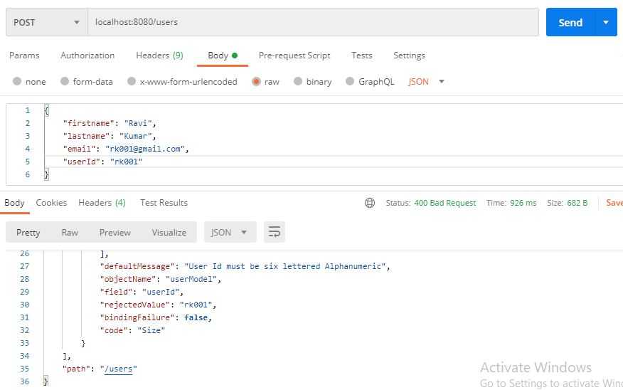Toggle the wrap lines icon button
The width and height of the screenshot is (623, 390).
tap(274, 232)
